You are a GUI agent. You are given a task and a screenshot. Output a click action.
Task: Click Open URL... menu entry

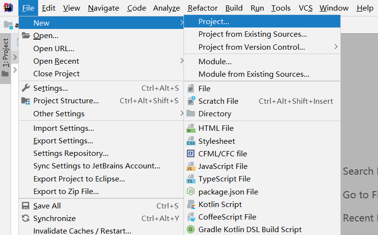click(101, 48)
